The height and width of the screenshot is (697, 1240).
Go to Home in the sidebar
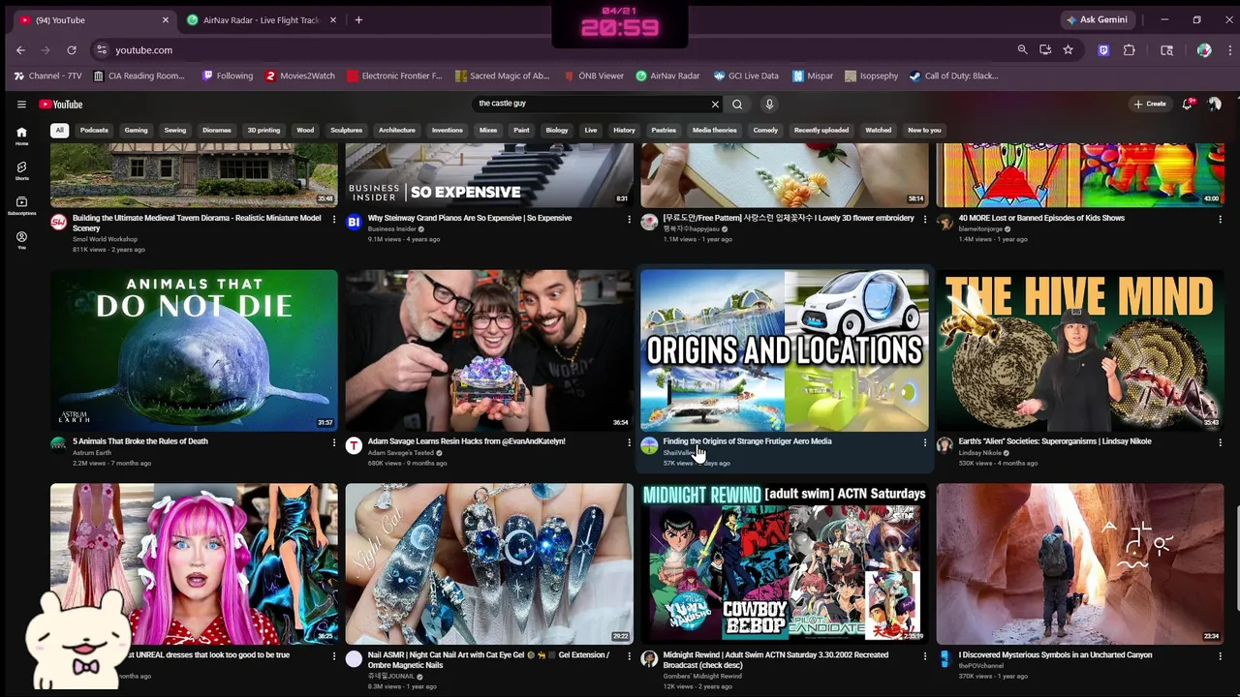click(21, 136)
